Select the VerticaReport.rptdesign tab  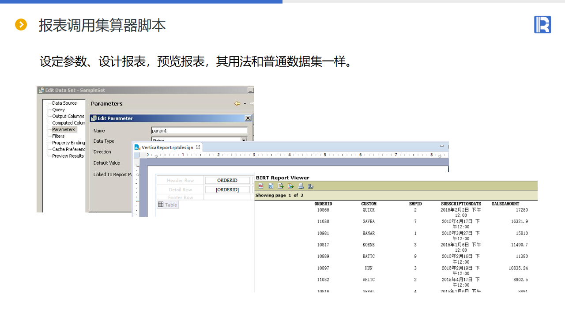pyautogui.click(x=167, y=147)
